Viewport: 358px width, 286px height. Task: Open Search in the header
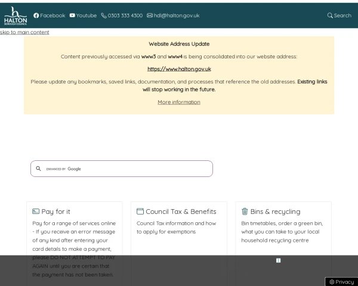(x=340, y=15)
